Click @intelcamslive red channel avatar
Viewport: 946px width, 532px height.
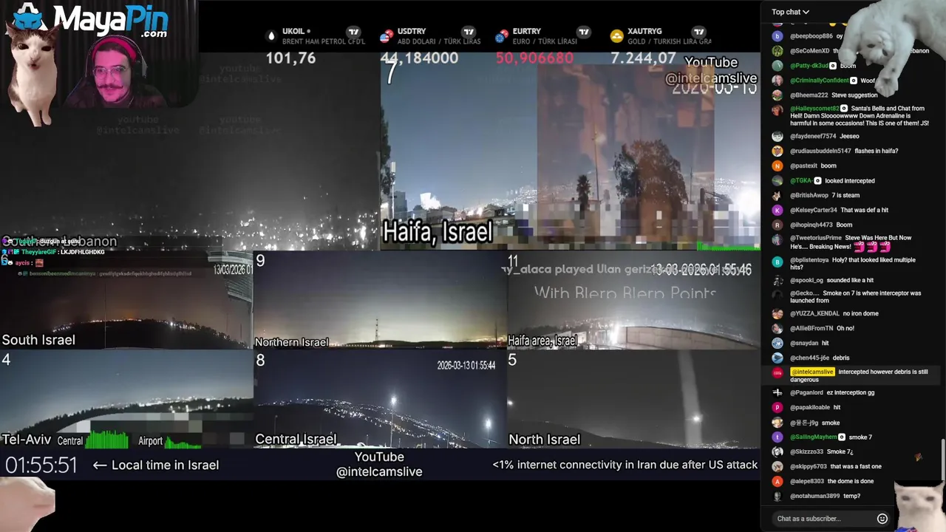tap(777, 372)
